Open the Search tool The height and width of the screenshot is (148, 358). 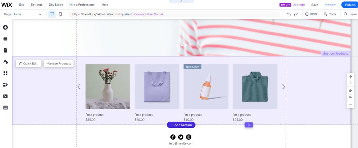[351, 14]
